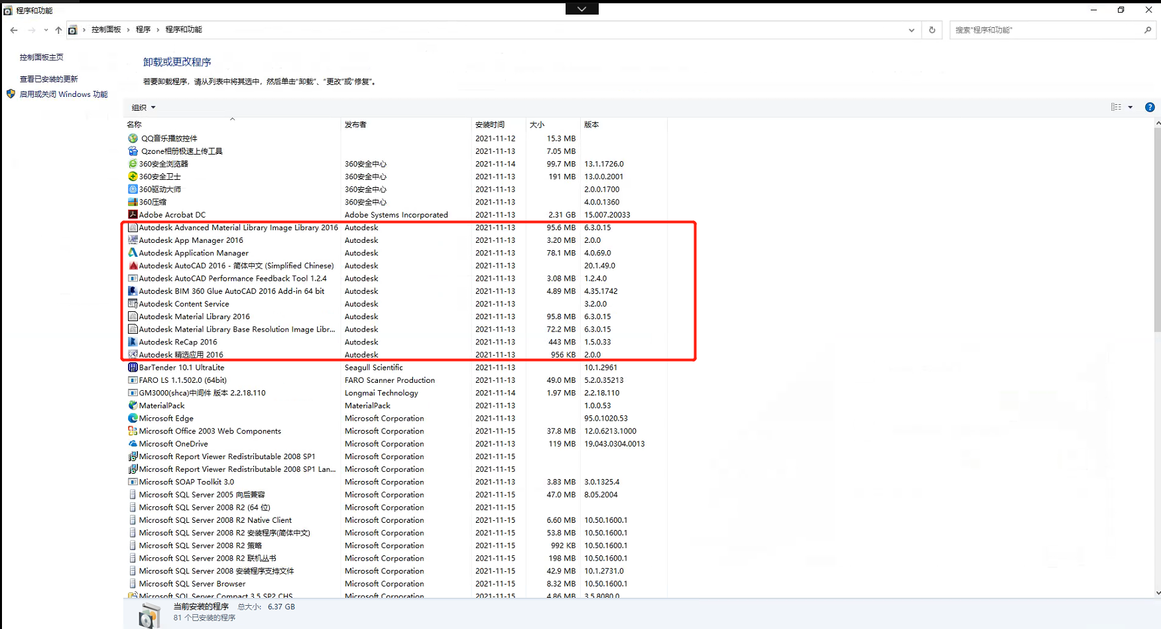Expand the address bar history dropdown
Viewport: 1161px width, 629px height.
(x=912, y=30)
